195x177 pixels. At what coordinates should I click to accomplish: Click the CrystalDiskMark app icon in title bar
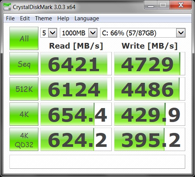[7, 7]
